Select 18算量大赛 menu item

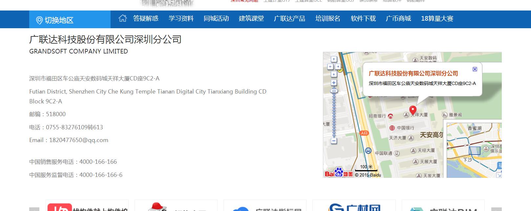tap(437, 19)
